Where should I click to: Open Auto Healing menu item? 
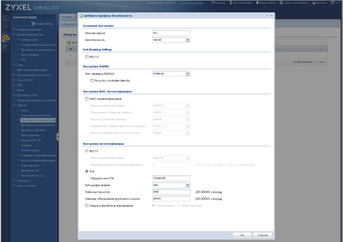[x=29, y=55]
